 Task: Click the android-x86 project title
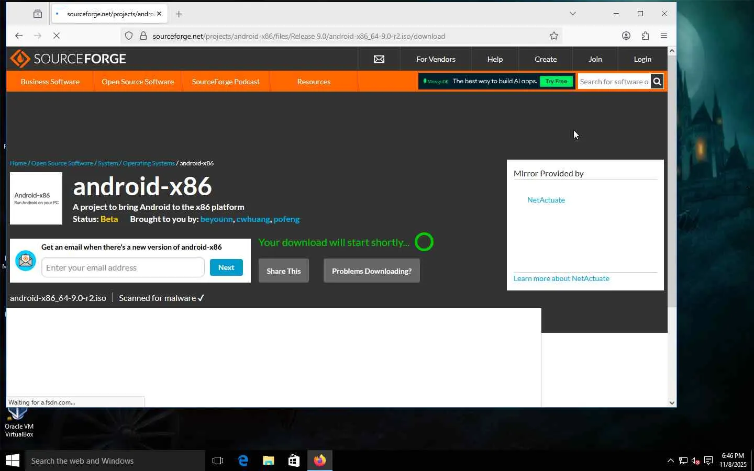click(142, 186)
